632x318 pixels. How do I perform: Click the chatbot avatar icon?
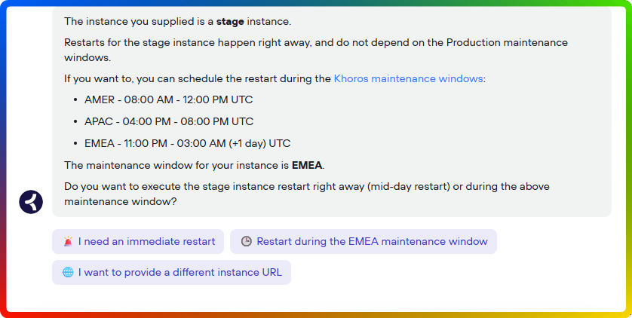31,201
